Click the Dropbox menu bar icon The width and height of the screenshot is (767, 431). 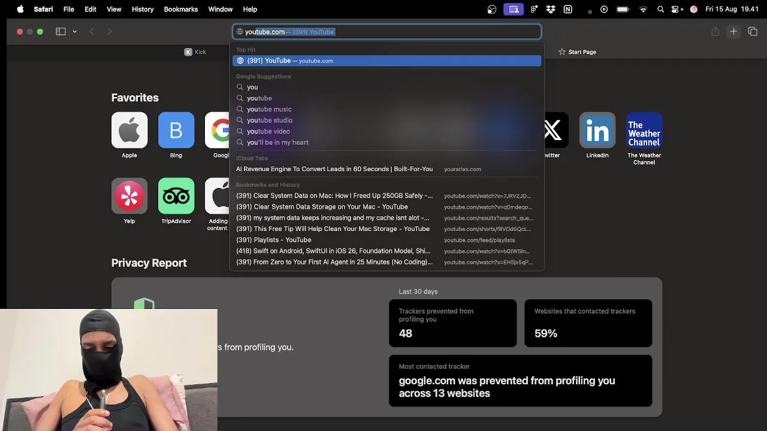pos(551,9)
